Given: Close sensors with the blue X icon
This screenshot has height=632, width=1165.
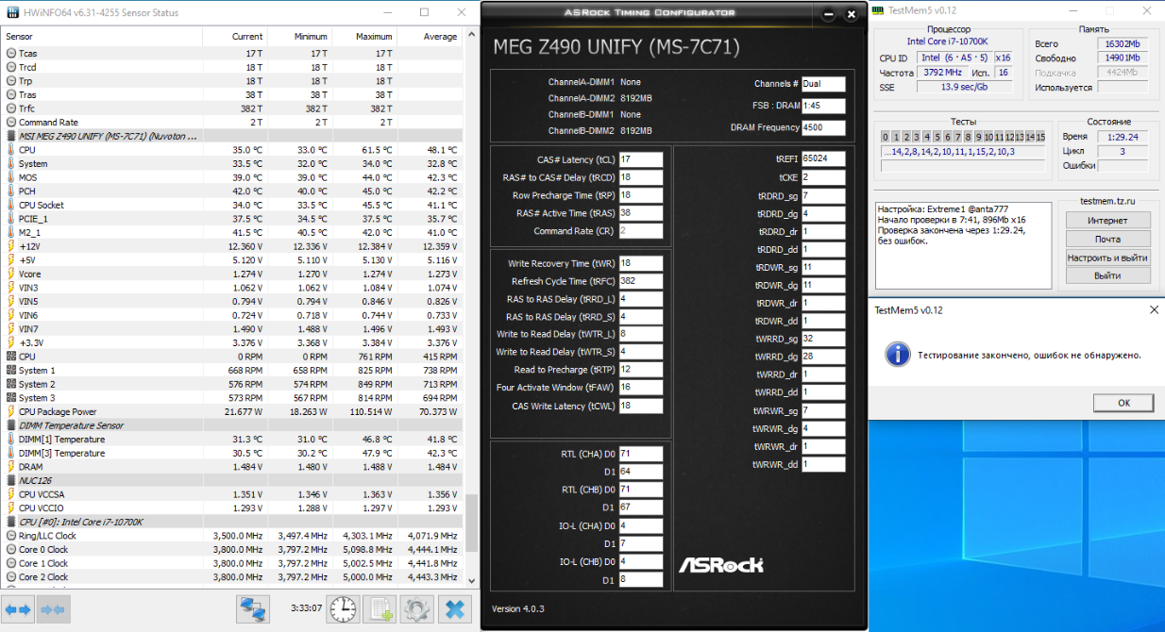Looking at the screenshot, I should point(454,608).
